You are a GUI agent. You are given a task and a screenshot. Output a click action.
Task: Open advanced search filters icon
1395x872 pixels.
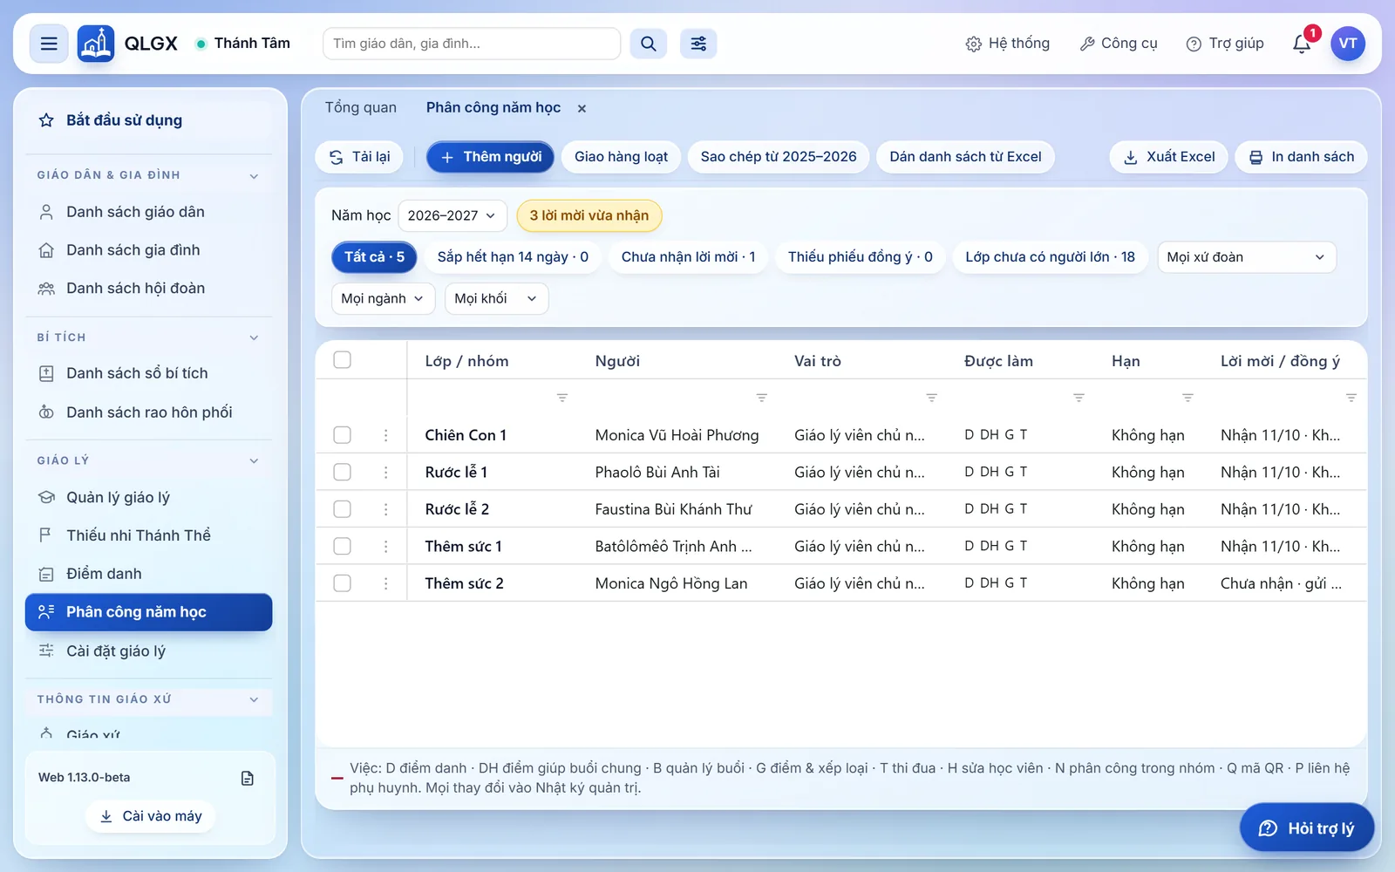point(698,44)
